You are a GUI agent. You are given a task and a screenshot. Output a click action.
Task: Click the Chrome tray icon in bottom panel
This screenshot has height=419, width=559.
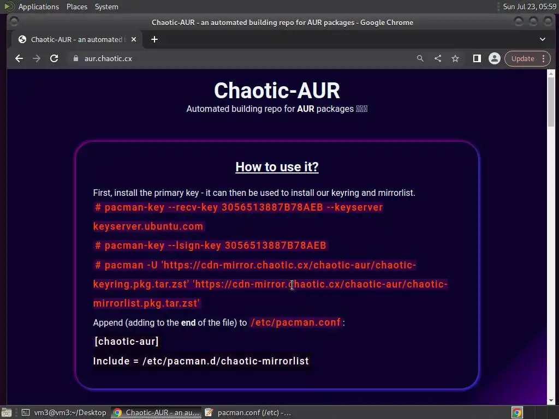(517, 412)
